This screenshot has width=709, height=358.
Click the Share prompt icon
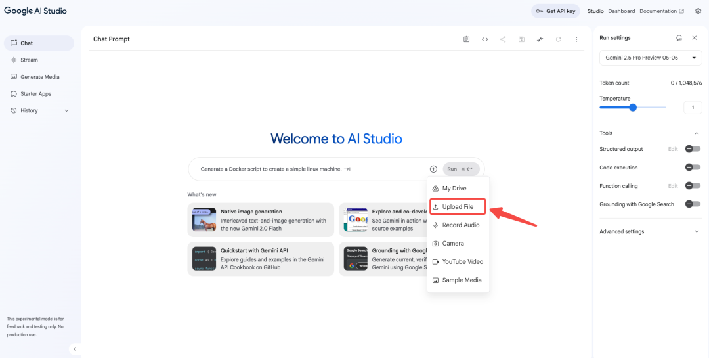pos(503,39)
